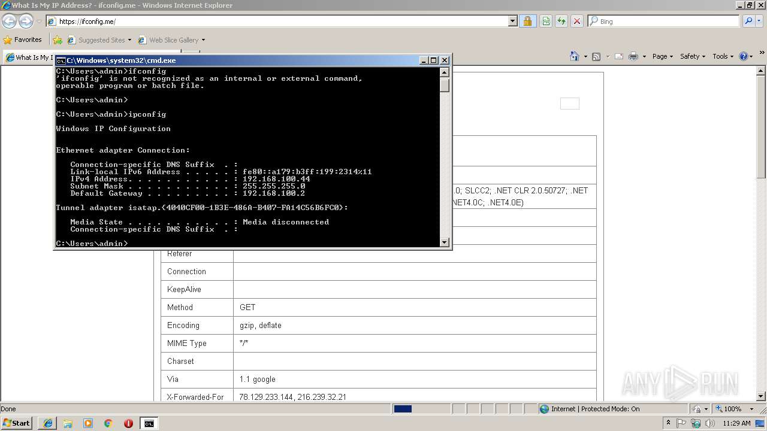Open the Home button dropdown arrow
This screenshot has height=431, width=767.
tap(585, 56)
